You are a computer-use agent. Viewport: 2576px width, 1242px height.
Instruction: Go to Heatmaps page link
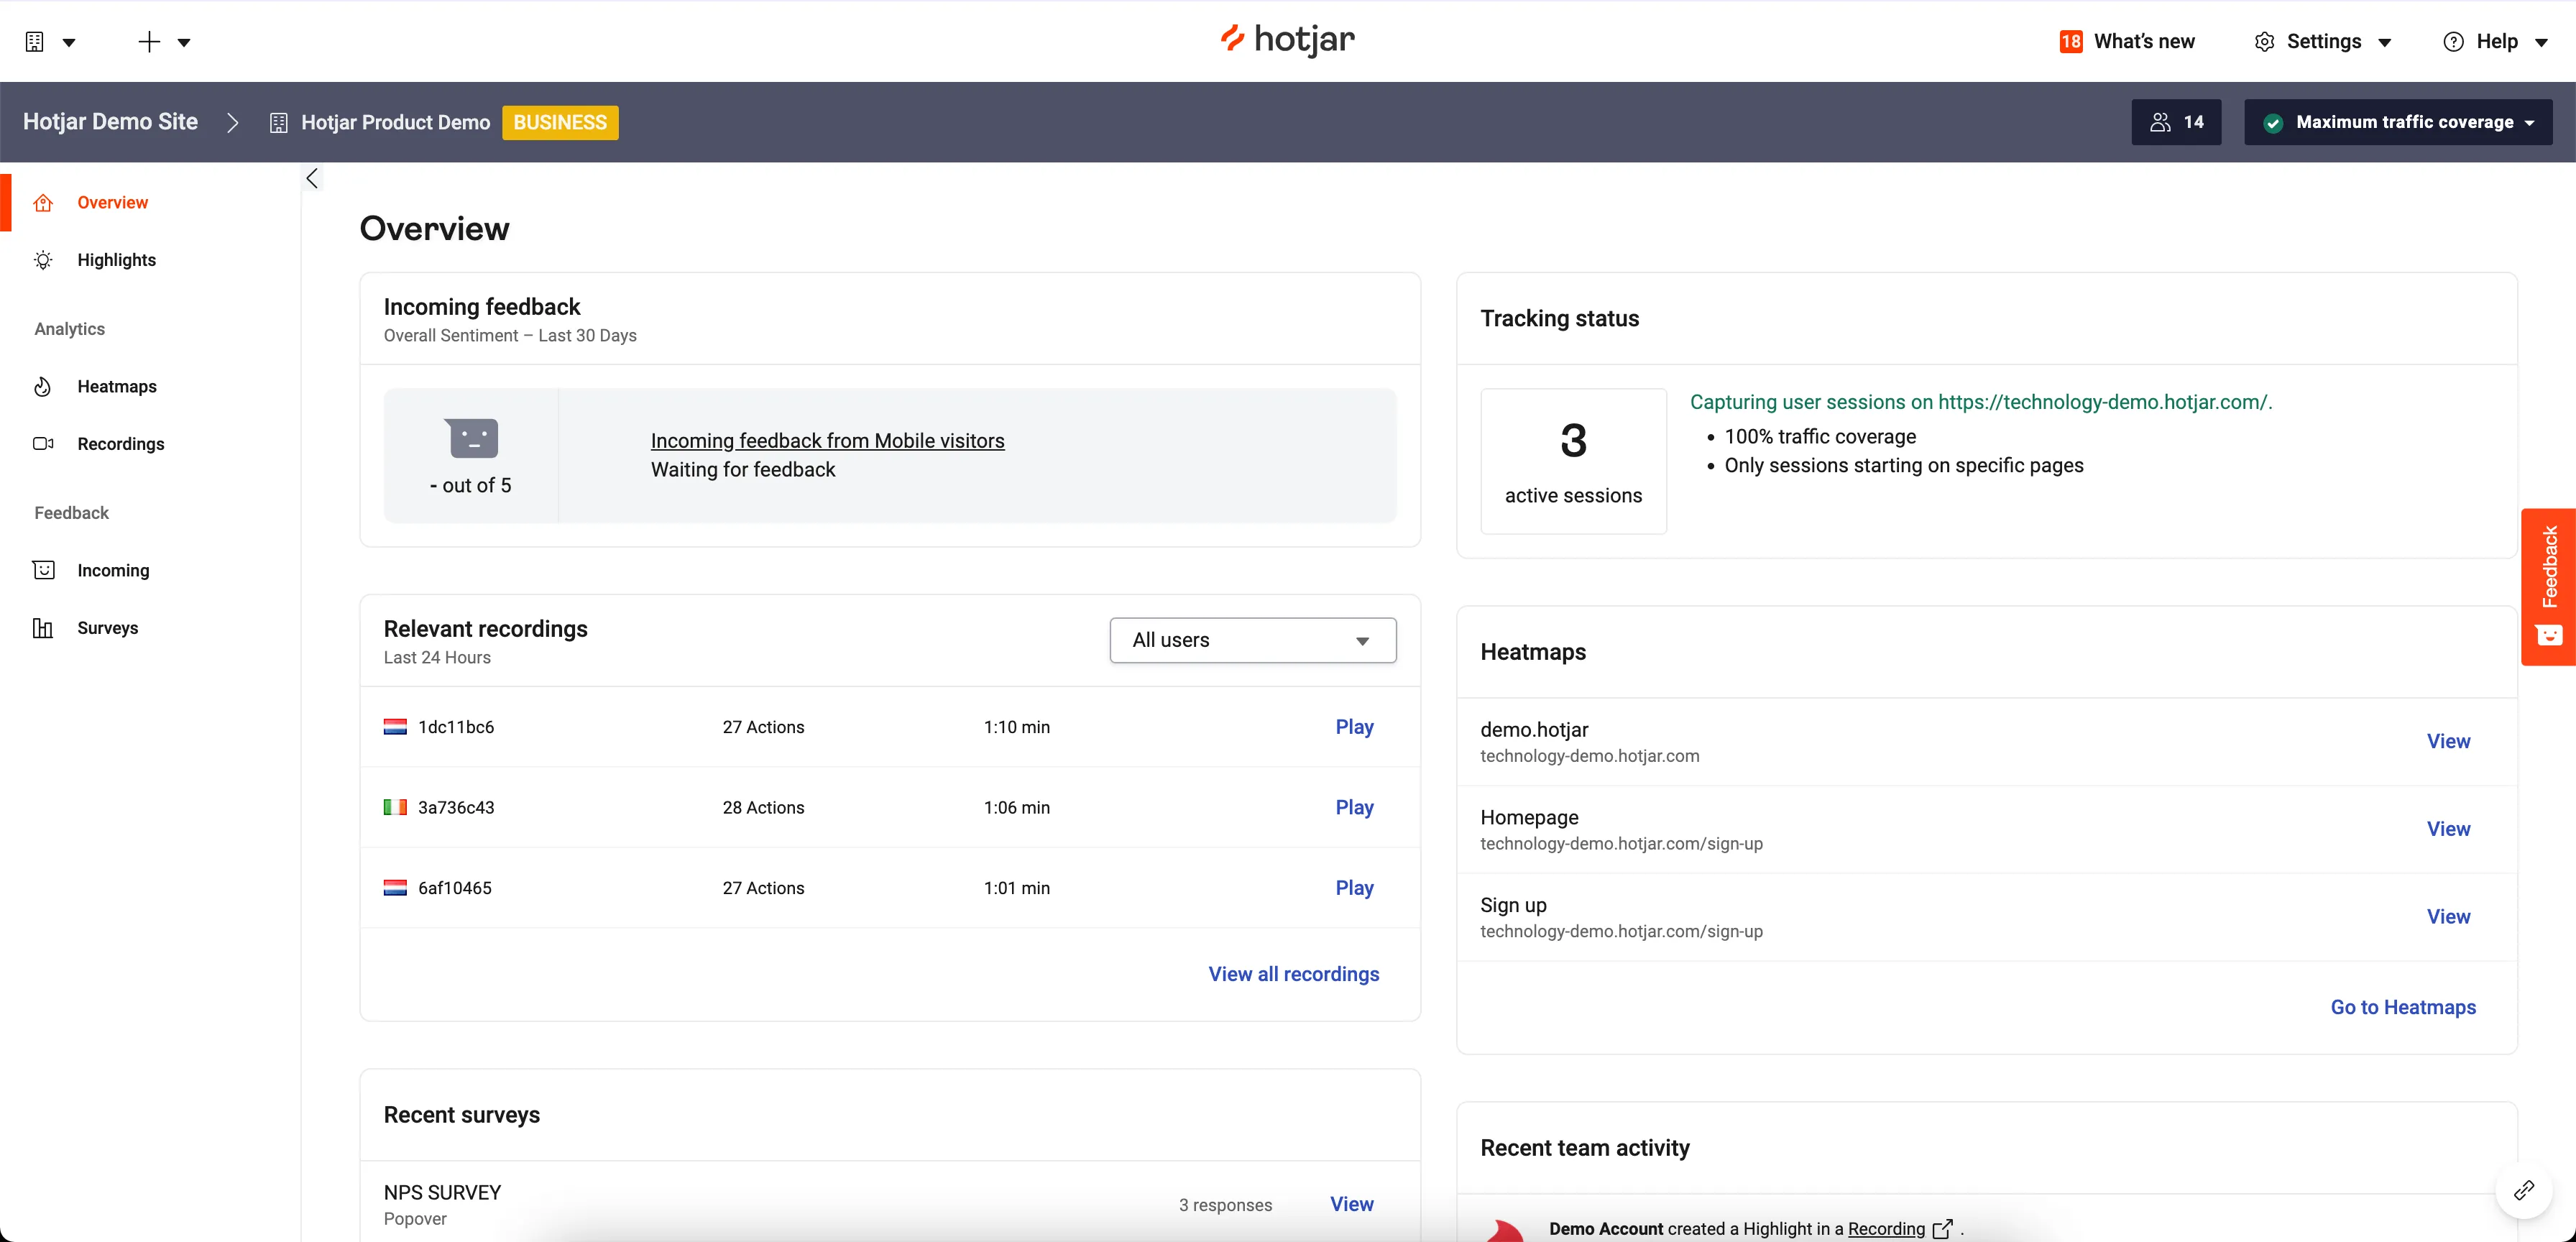coord(2403,1007)
